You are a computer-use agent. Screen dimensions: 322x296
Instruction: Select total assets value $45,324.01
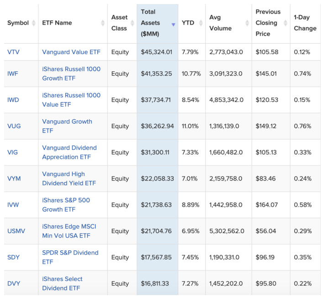coord(157,52)
